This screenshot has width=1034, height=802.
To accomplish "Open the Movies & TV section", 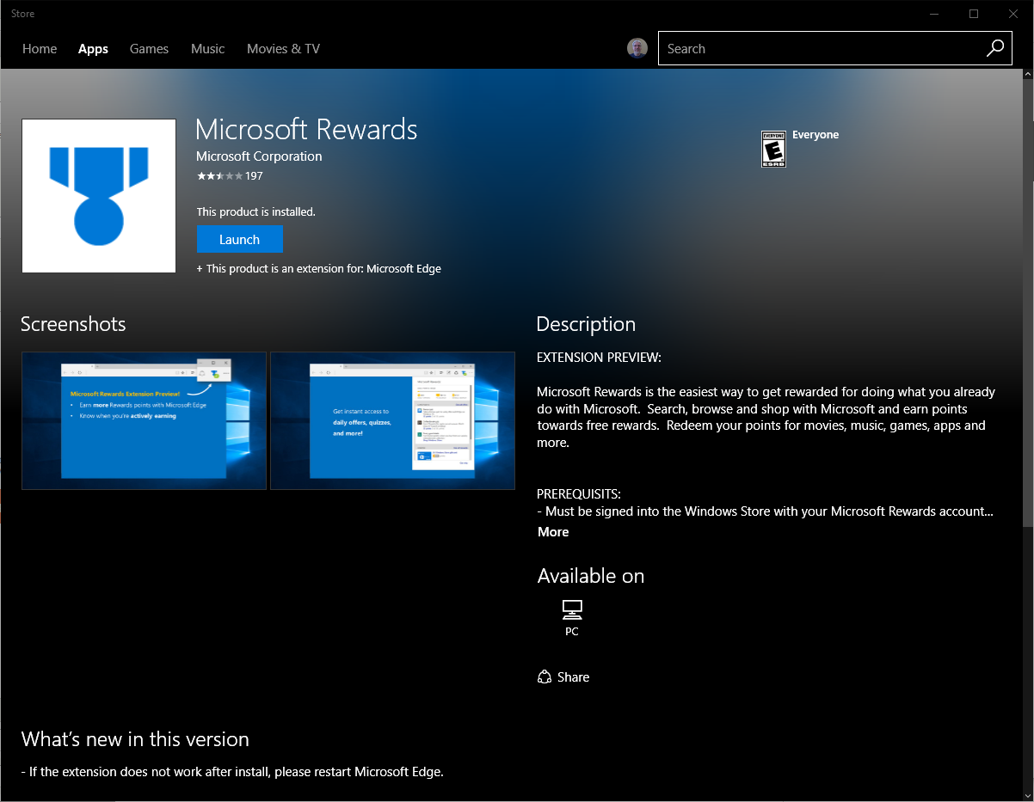I will 283,49.
